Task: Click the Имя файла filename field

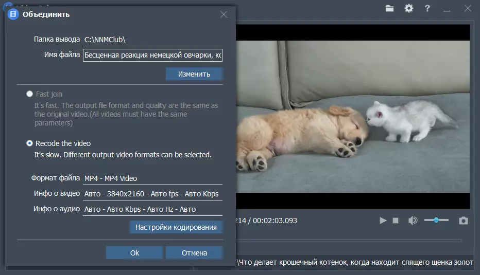Action: point(152,55)
